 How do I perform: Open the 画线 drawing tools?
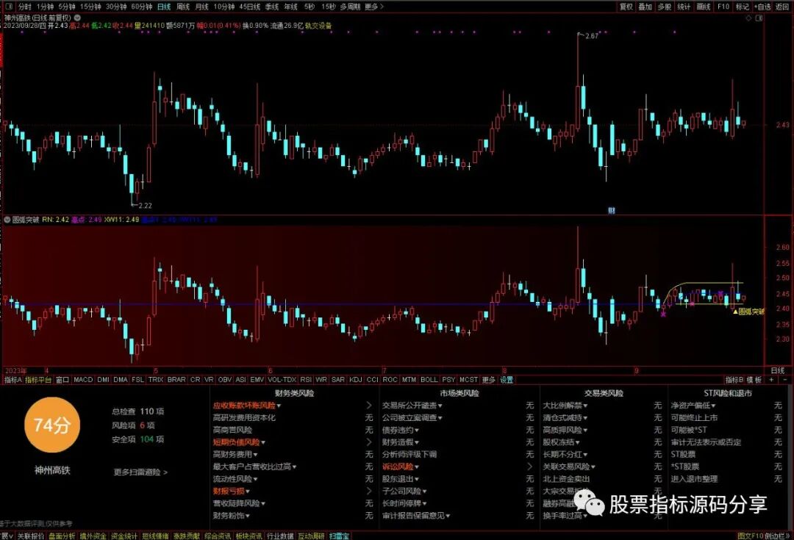(704, 7)
